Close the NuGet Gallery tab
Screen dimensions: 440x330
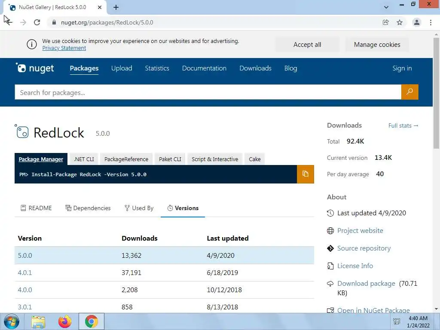click(x=100, y=7)
